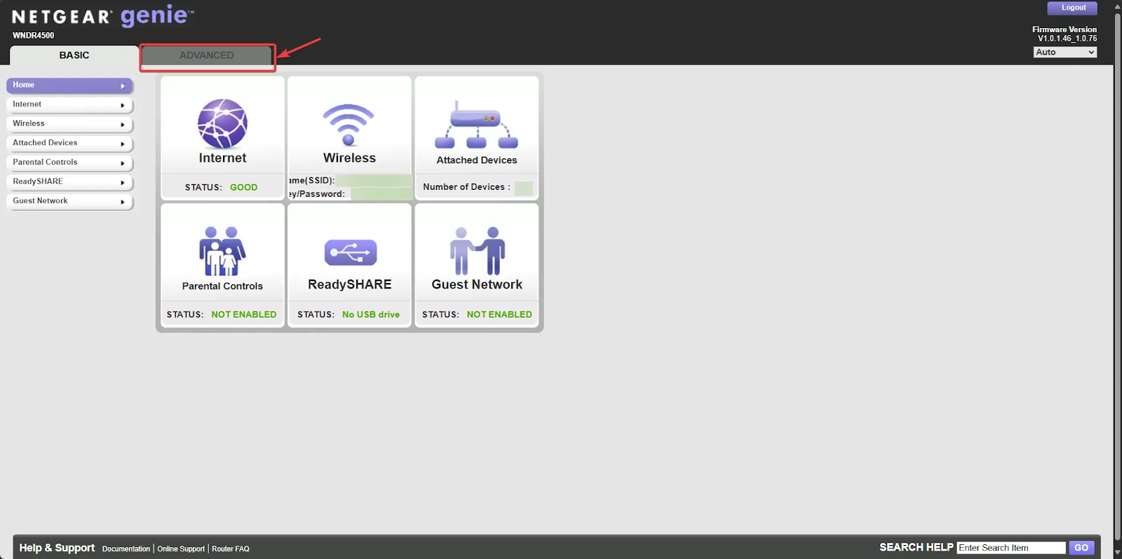1122x559 pixels.
Task: Select Wireless in the sidebar menu
Action: pyautogui.click(x=69, y=124)
